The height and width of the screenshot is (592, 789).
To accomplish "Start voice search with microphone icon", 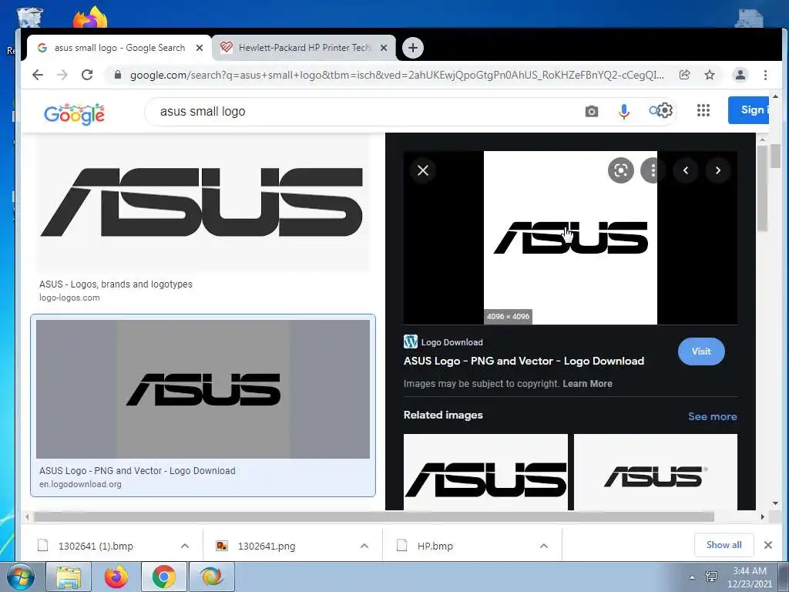I will point(624,111).
